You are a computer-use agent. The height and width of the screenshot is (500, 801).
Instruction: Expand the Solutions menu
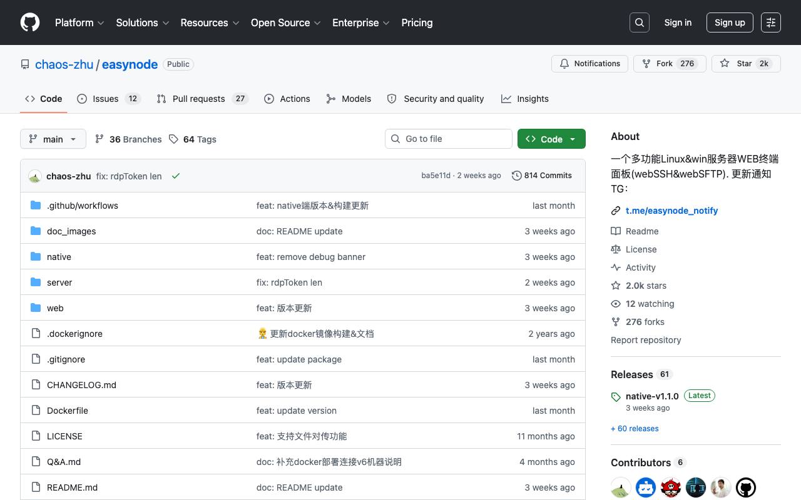pos(143,22)
